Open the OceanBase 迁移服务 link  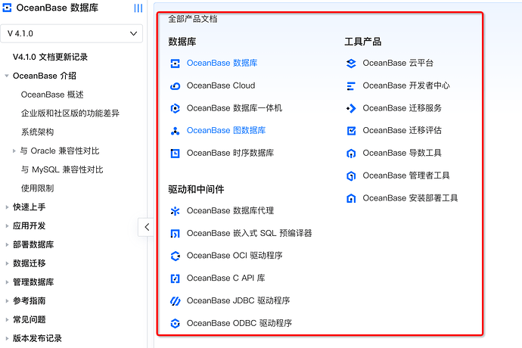402,108
